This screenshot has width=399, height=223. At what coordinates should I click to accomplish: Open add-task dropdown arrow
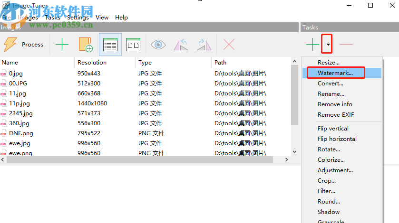[x=328, y=44]
